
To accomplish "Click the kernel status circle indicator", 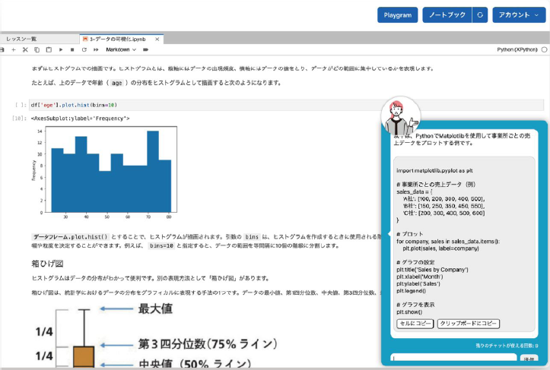I will (544, 49).
